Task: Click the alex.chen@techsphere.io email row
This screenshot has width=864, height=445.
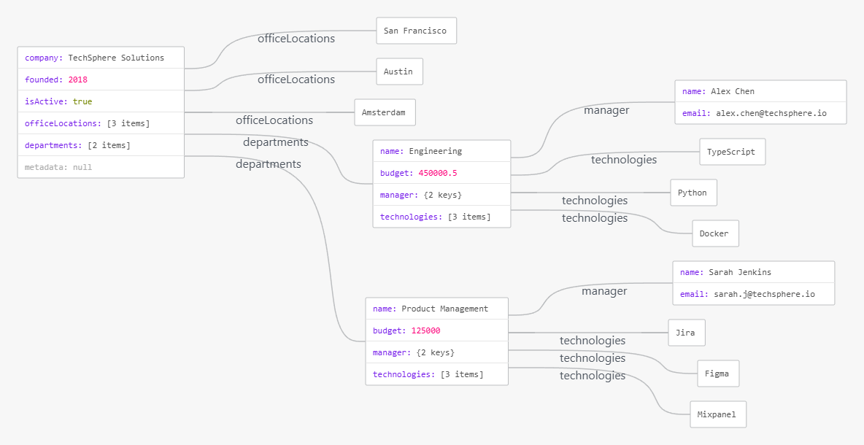Action: coord(760,113)
